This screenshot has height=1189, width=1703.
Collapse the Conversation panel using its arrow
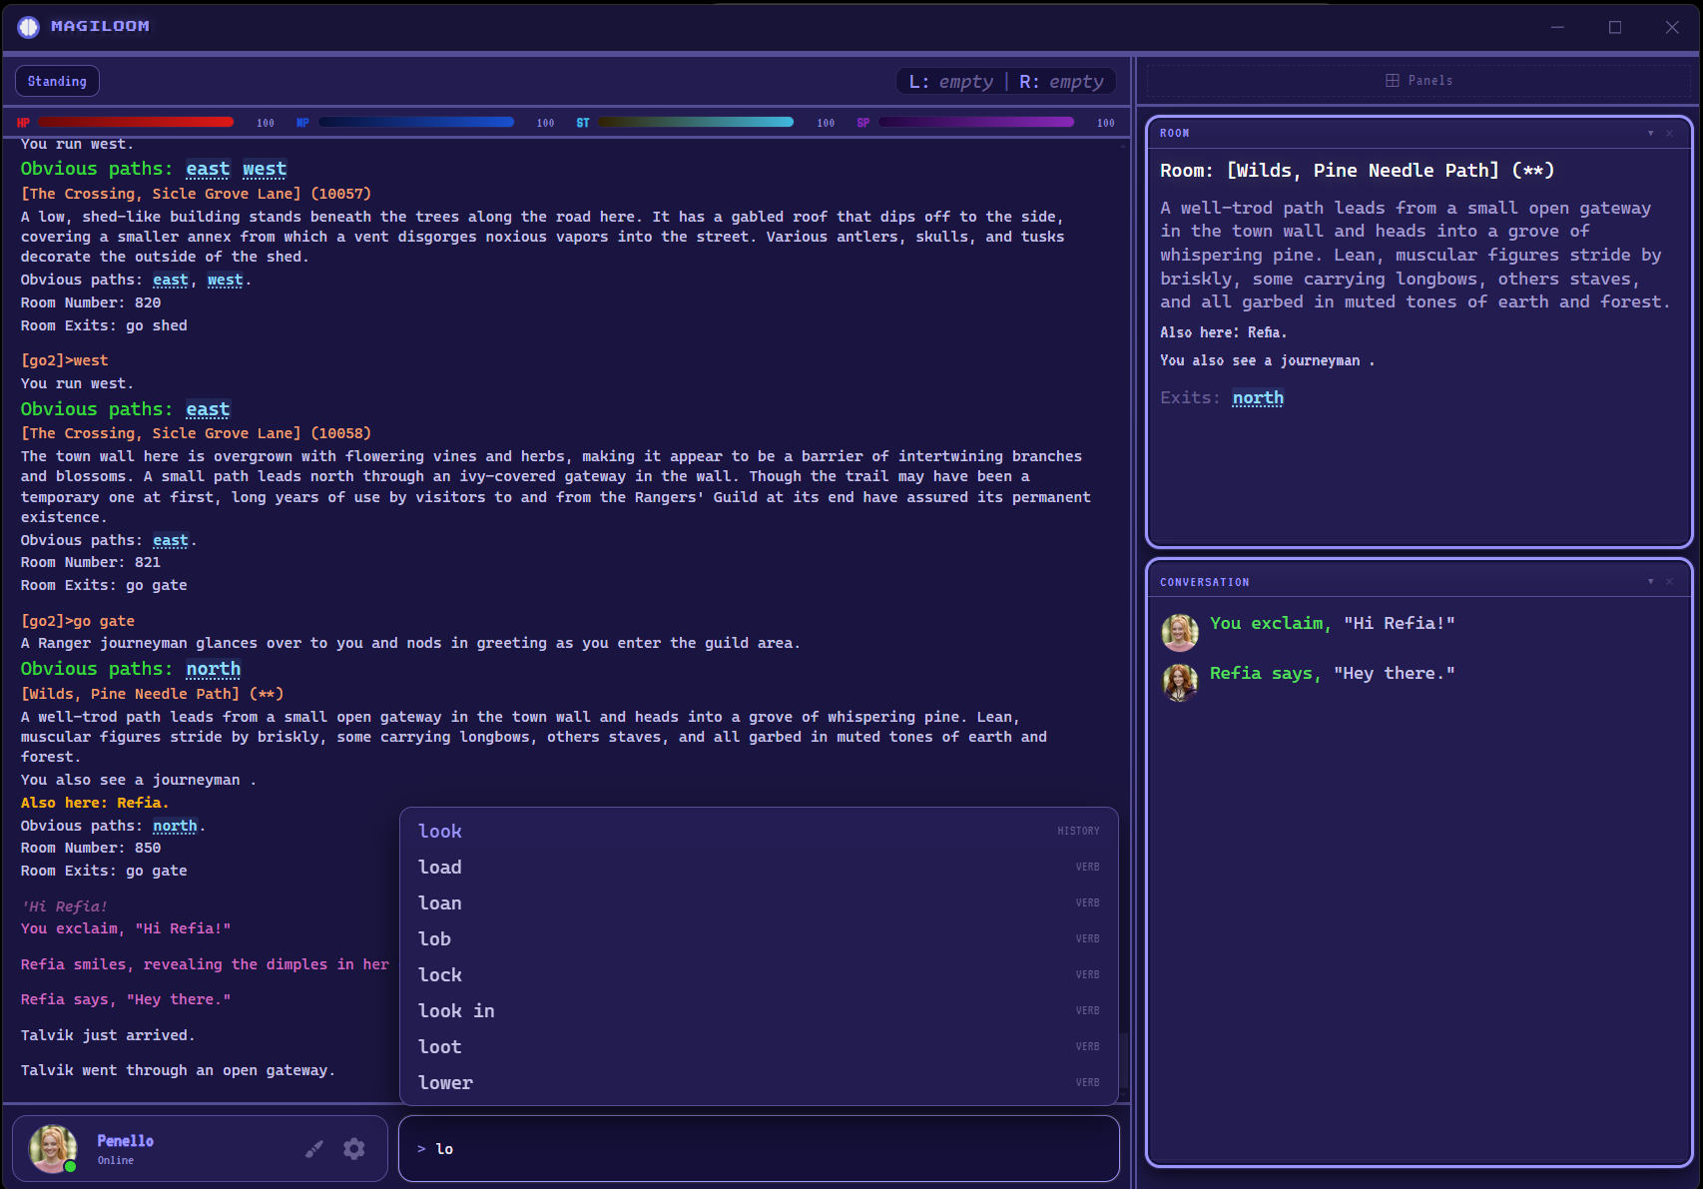coord(1650,582)
